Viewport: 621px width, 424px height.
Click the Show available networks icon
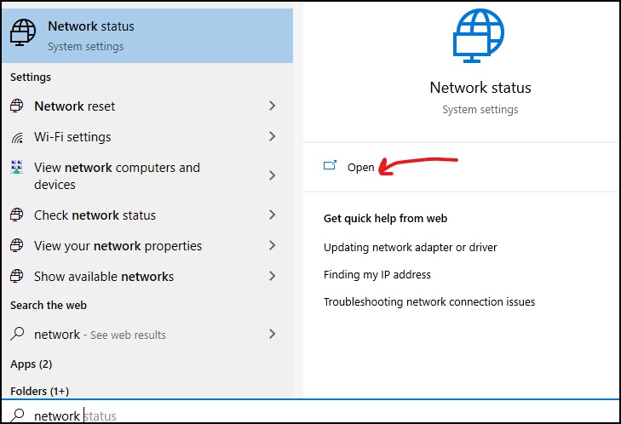coord(17,276)
